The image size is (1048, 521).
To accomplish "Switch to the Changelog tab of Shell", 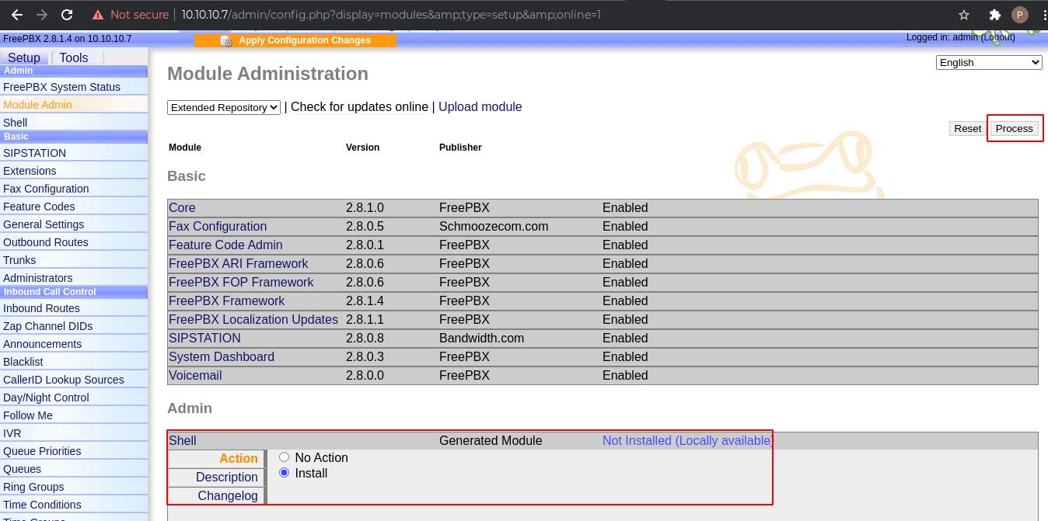I will [x=216, y=495].
